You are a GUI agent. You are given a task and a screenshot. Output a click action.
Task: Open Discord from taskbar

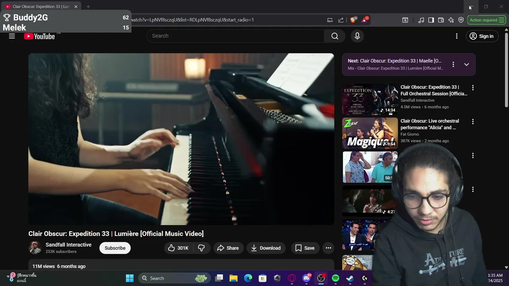click(306, 278)
